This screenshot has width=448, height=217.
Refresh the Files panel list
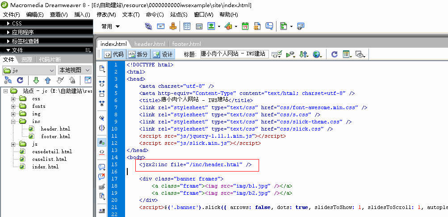coord(20,80)
